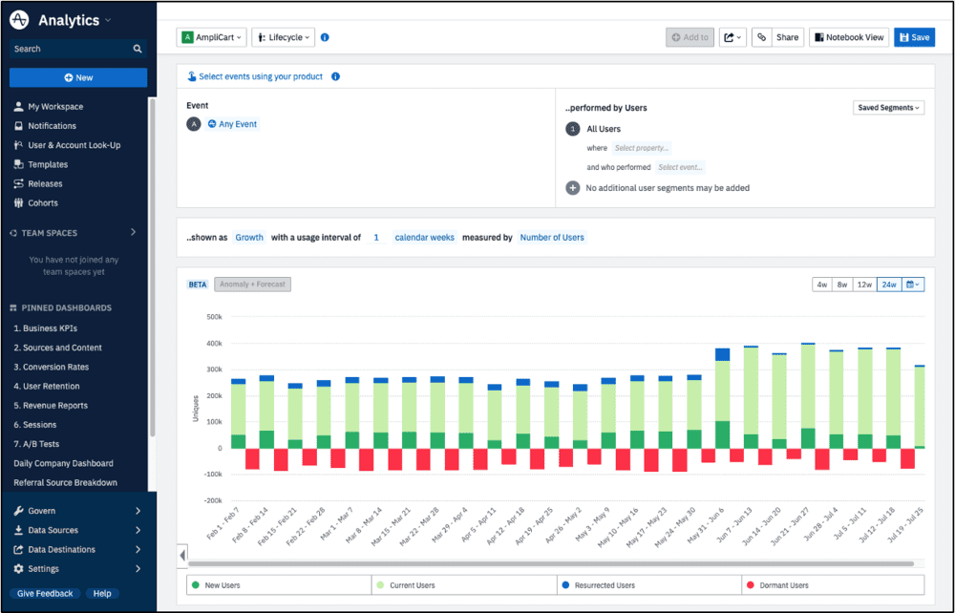Open Templates in sidebar
Screen dimensions: 955x613
[x=48, y=164]
